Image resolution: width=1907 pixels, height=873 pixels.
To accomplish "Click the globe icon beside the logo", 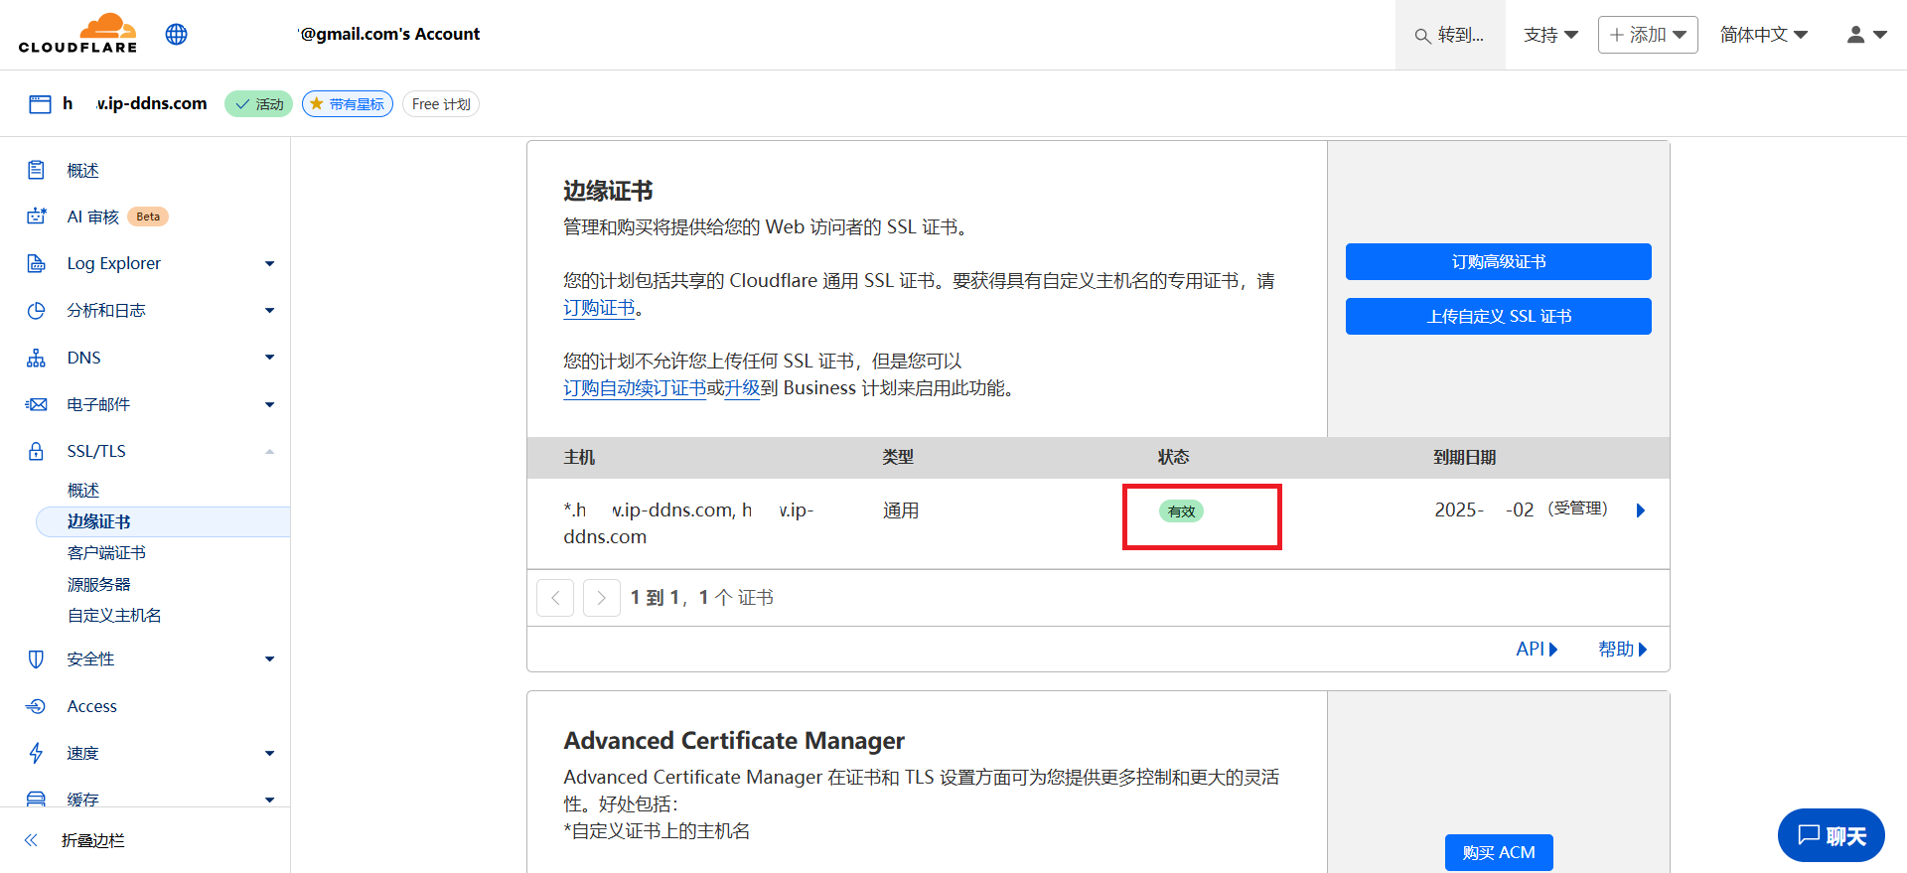I will [x=177, y=35].
